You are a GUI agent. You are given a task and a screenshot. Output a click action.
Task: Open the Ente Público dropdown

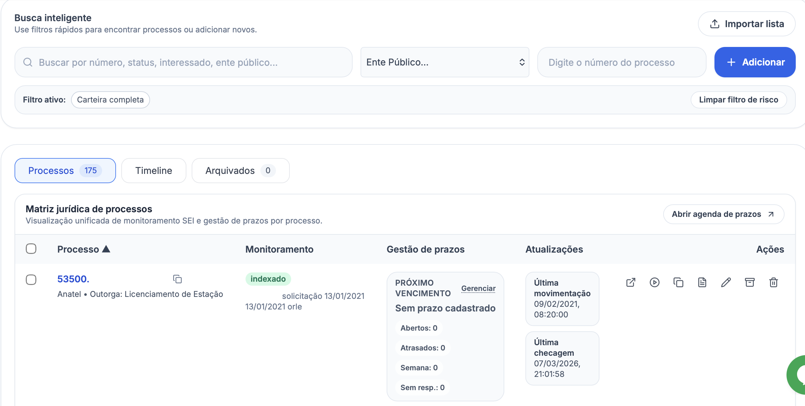(445, 62)
